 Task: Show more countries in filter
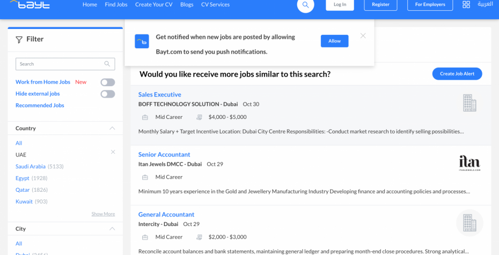[103, 214]
